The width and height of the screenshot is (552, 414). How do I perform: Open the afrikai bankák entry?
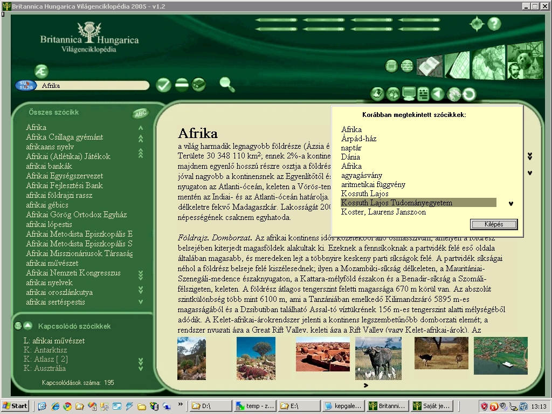[x=49, y=166]
